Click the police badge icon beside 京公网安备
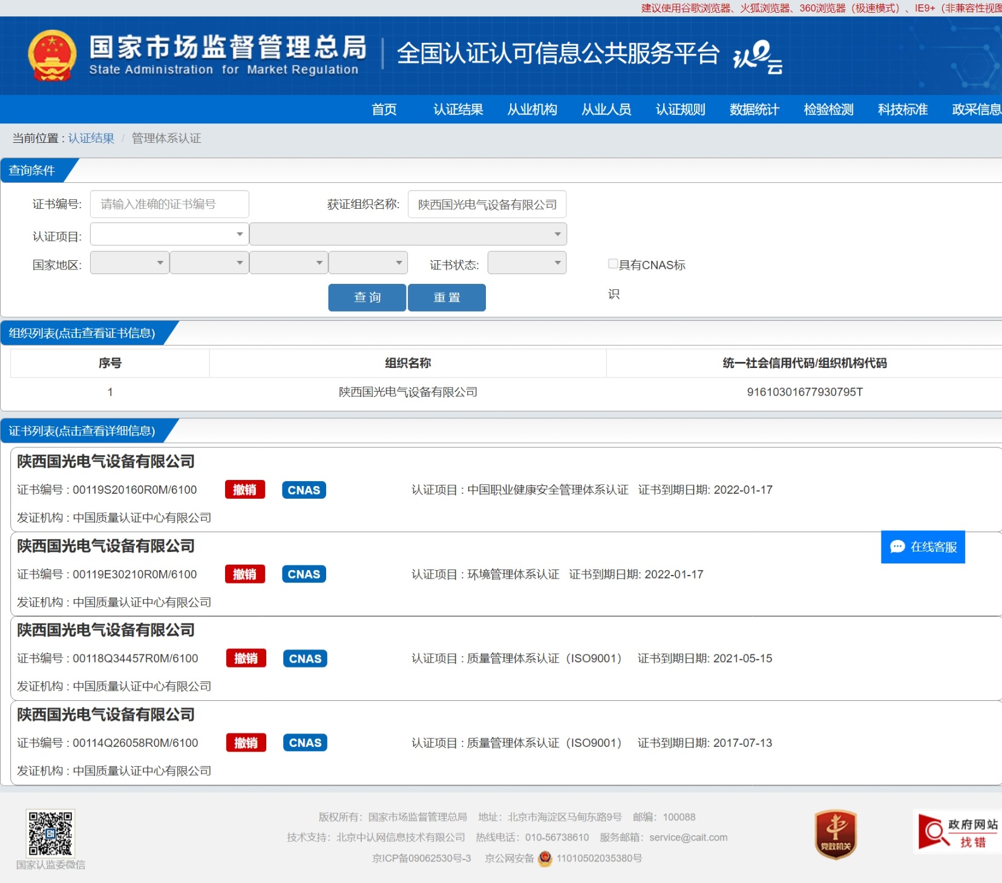Viewport: 1002px width, 883px height. click(x=545, y=858)
